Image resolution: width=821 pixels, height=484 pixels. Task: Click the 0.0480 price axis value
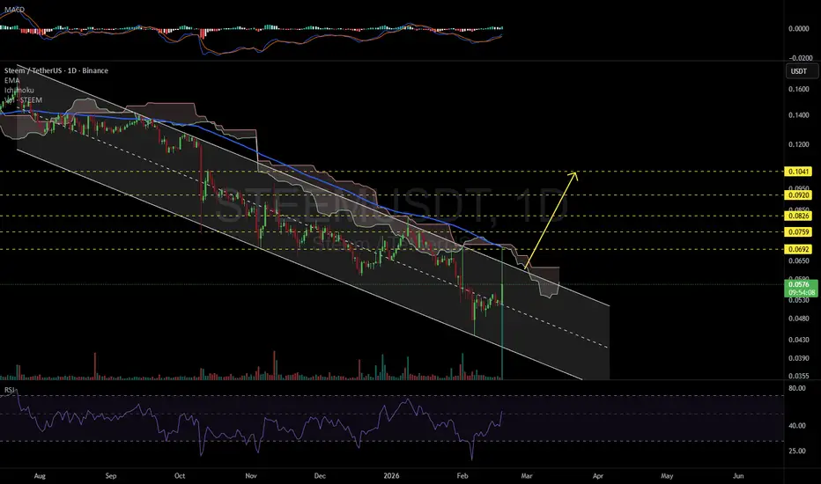[798, 319]
